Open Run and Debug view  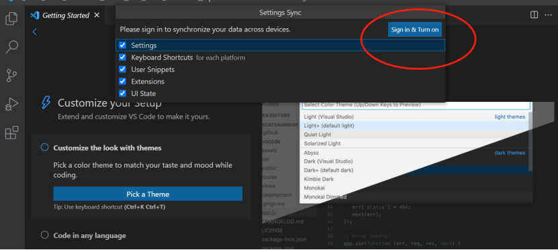(11, 105)
